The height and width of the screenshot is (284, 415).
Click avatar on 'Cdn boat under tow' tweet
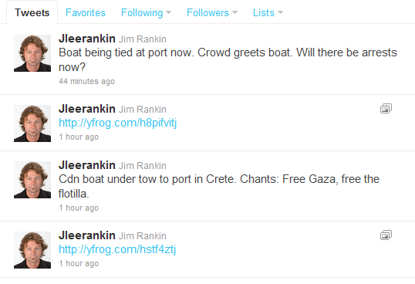pos(32,180)
